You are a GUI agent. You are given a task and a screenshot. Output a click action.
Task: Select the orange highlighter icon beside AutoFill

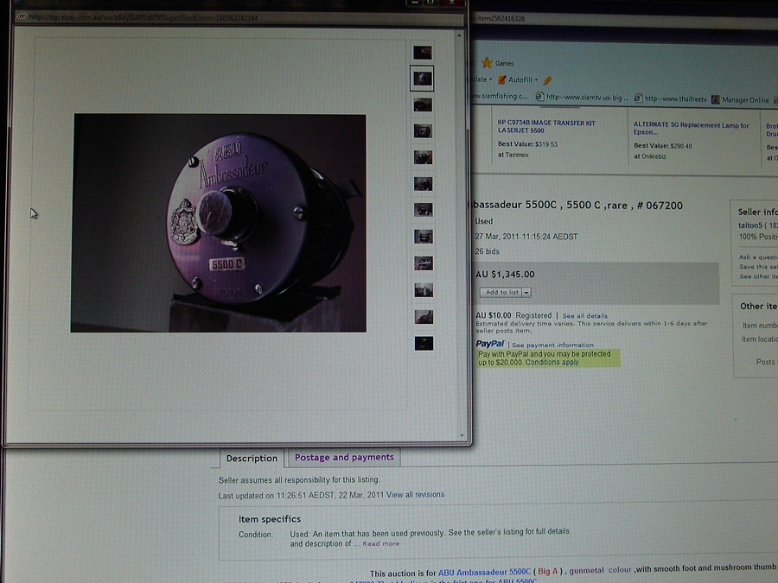pos(547,79)
